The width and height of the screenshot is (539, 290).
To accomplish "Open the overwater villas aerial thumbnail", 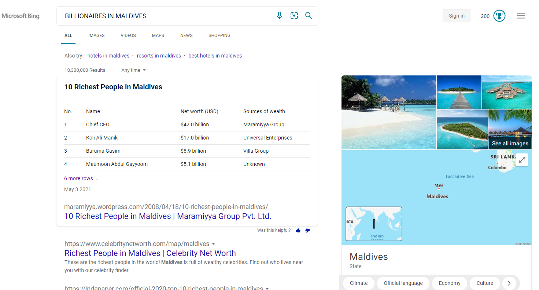I will 507,92.
